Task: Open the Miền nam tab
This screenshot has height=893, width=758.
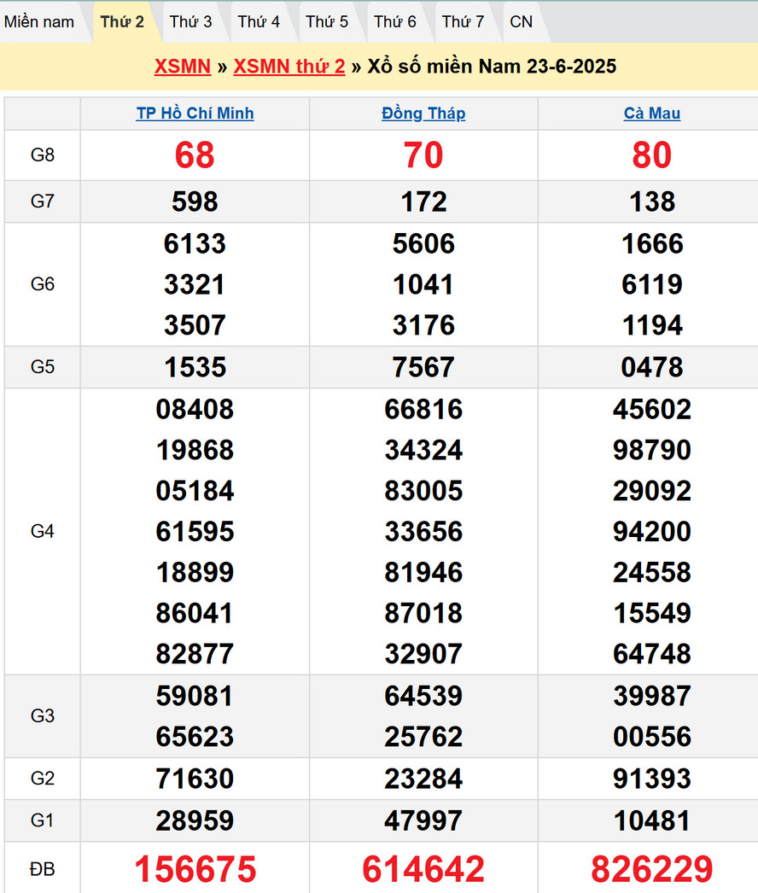Action: tap(39, 22)
